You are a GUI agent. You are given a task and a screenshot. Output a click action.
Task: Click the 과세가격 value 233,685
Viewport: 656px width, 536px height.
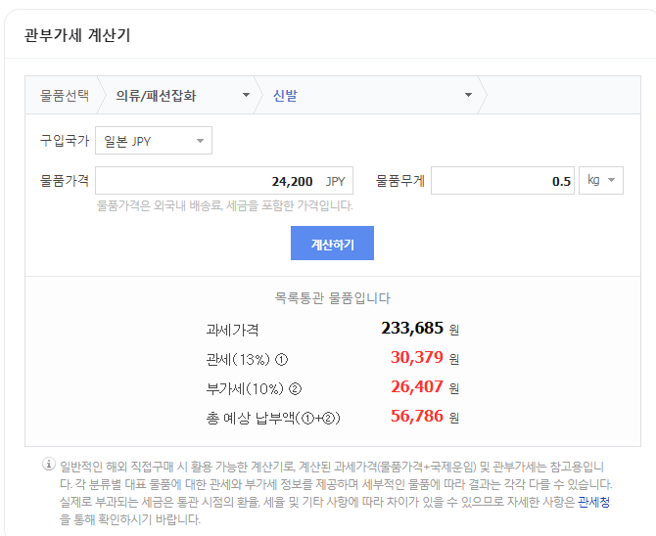(x=412, y=329)
